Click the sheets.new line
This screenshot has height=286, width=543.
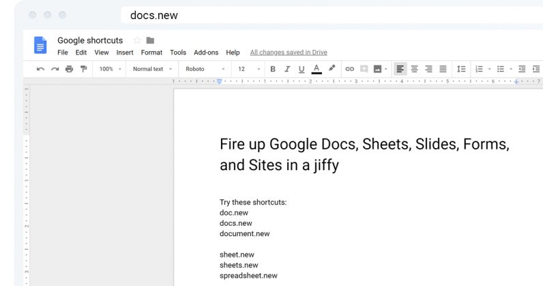(x=239, y=265)
